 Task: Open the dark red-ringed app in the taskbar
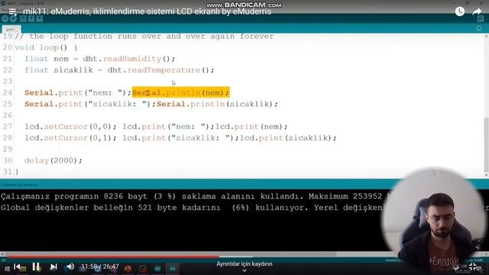(143, 268)
